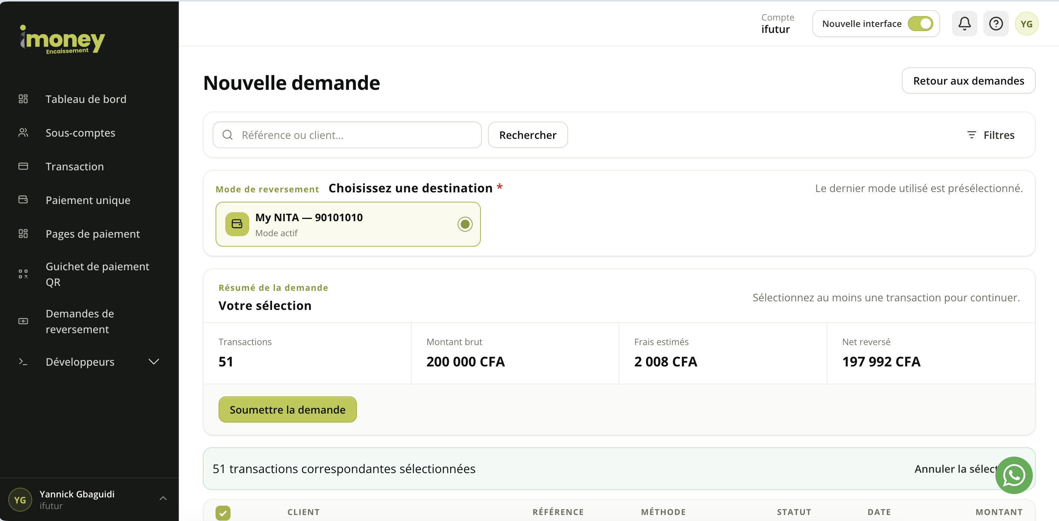Open the notifications bell

(964, 24)
